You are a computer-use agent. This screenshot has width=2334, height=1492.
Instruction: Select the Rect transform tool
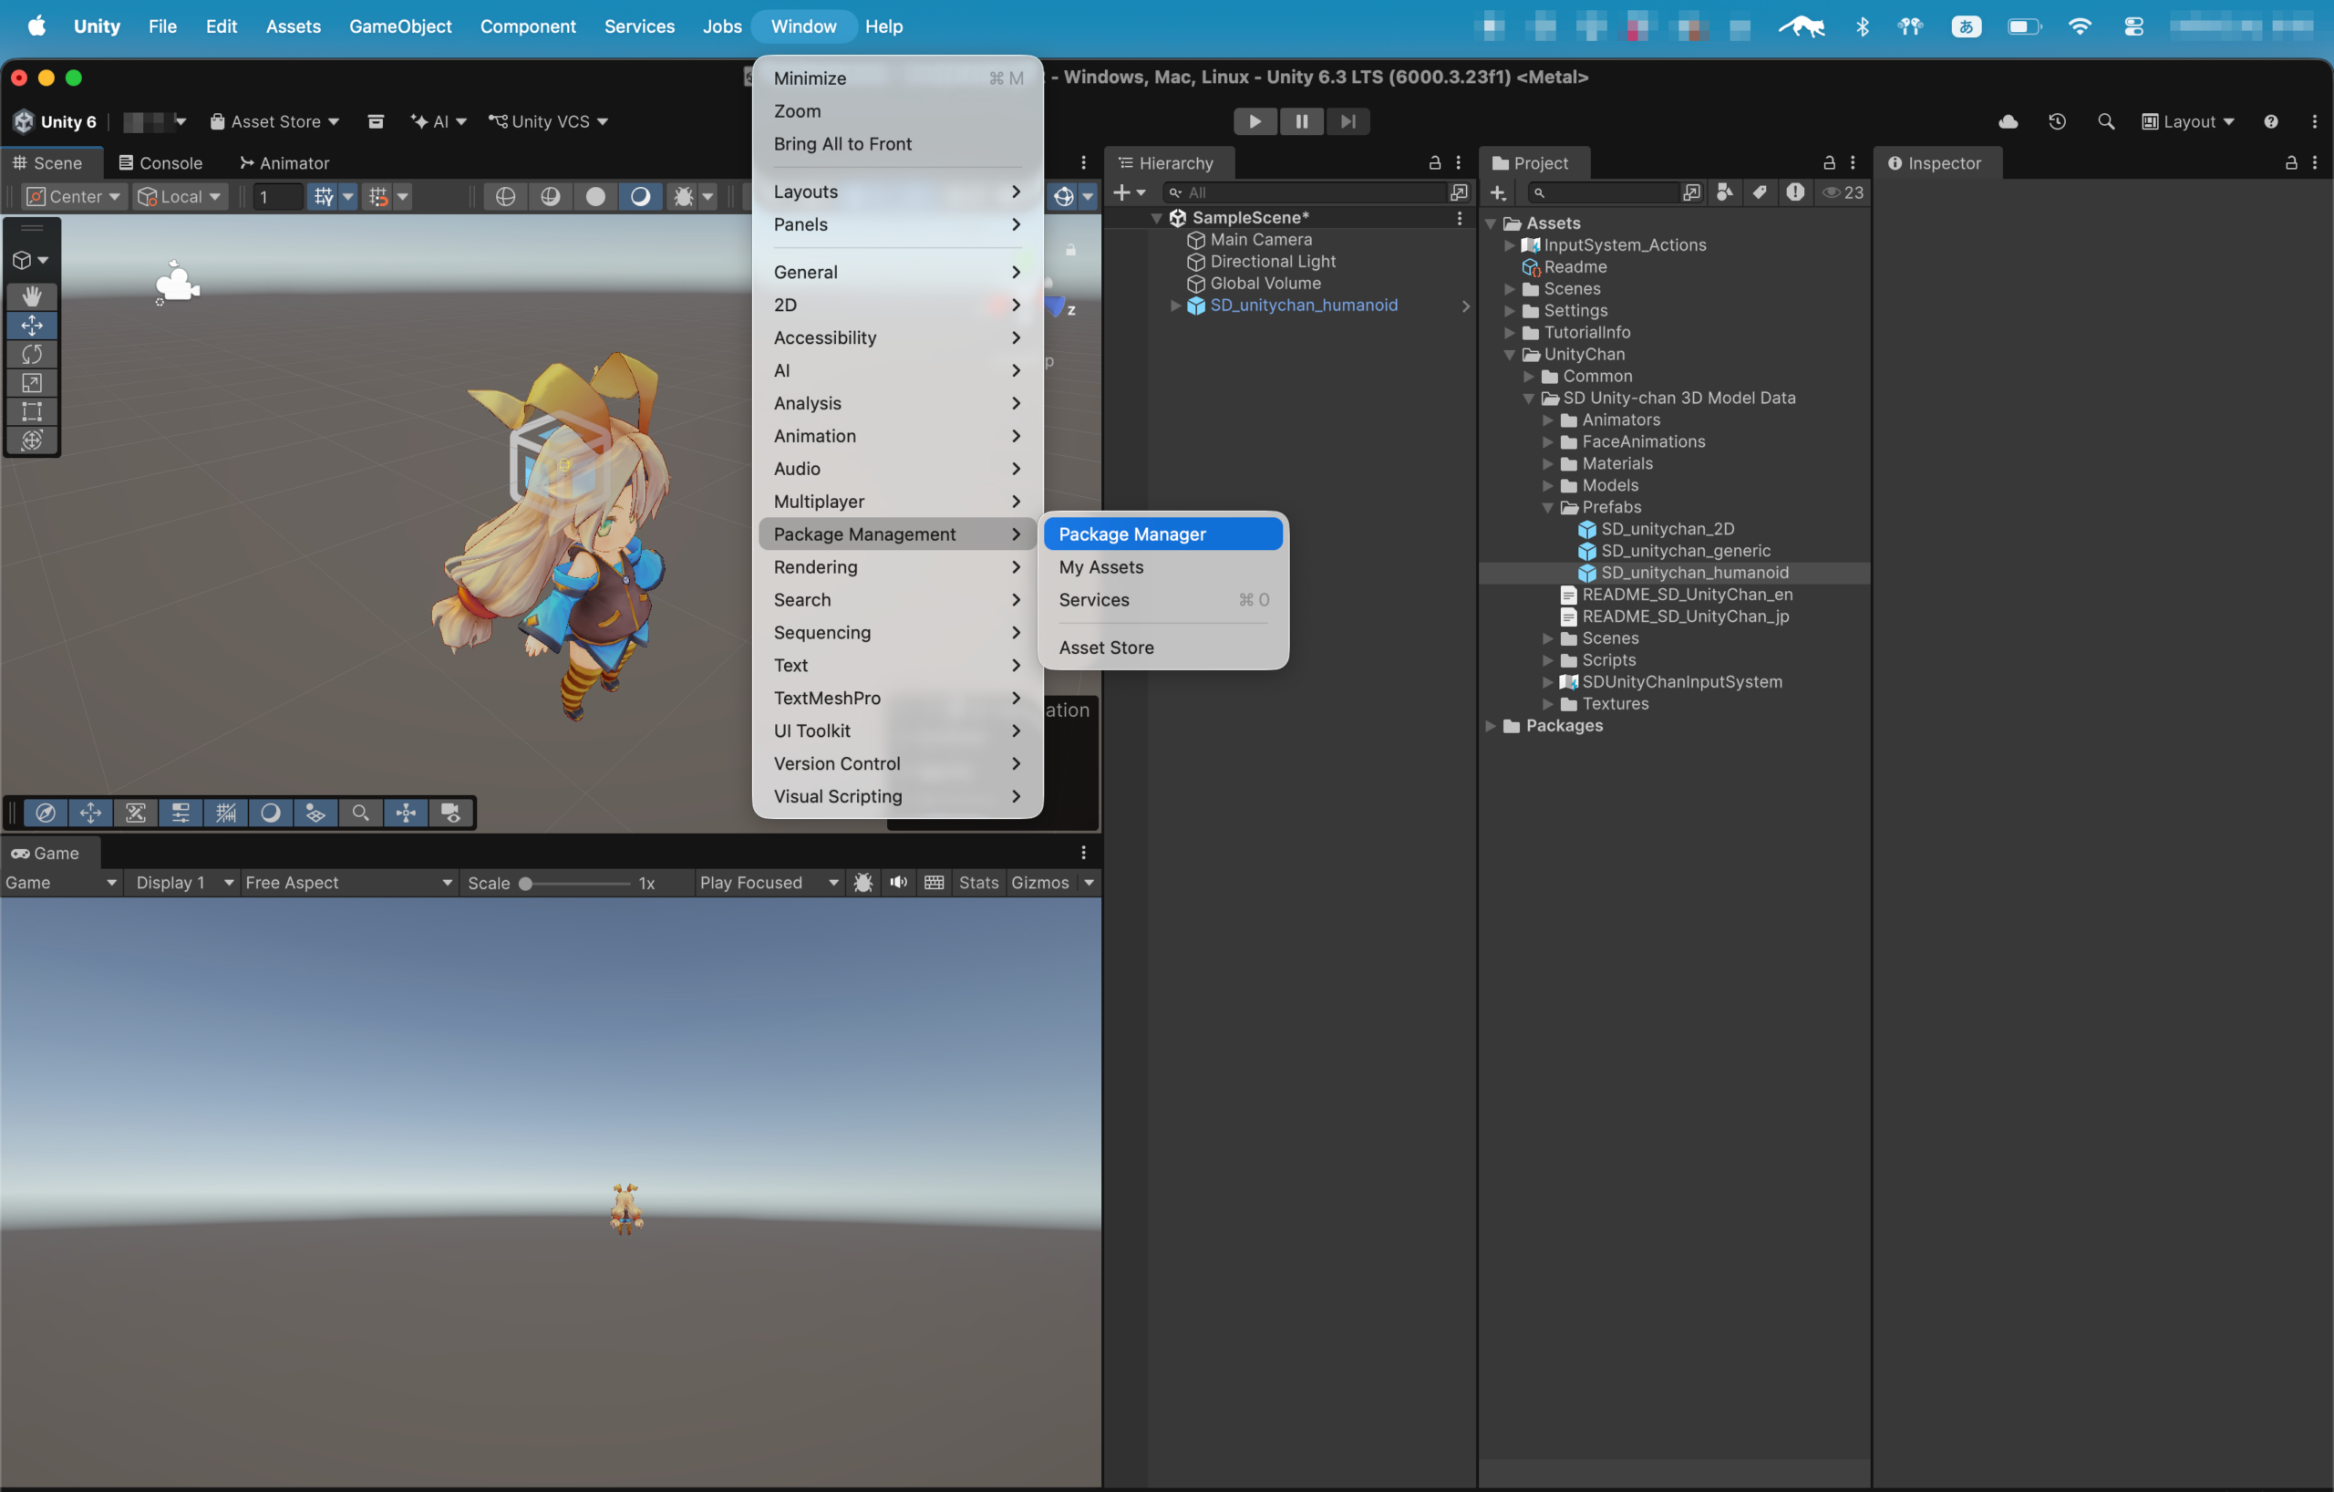(32, 412)
